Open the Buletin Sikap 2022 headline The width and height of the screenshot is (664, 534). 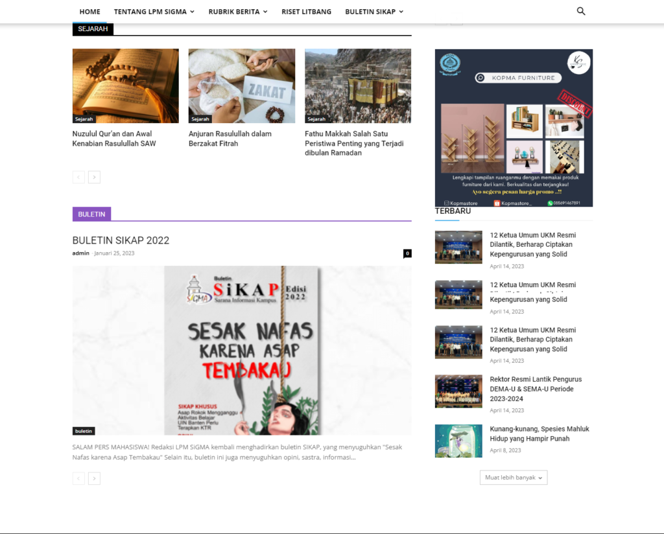[x=121, y=240]
